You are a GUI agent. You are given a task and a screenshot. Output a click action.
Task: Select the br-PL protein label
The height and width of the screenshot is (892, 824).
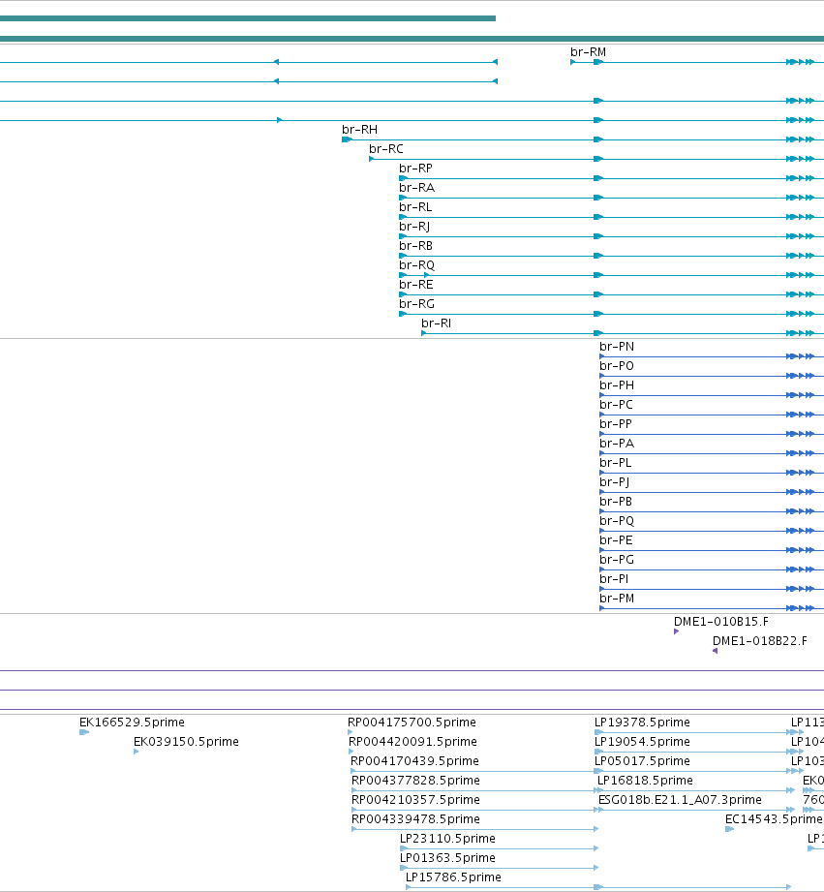pos(615,462)
